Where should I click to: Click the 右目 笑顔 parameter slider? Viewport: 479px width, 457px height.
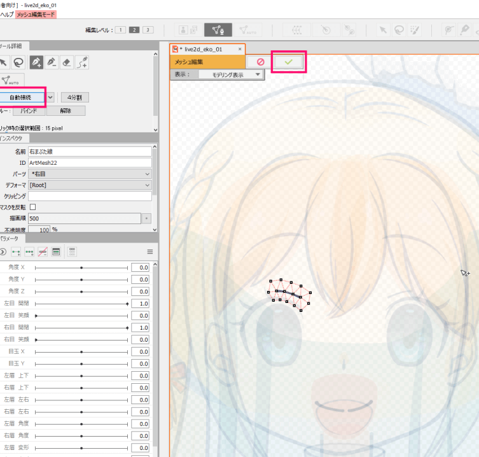click(81, 340)
